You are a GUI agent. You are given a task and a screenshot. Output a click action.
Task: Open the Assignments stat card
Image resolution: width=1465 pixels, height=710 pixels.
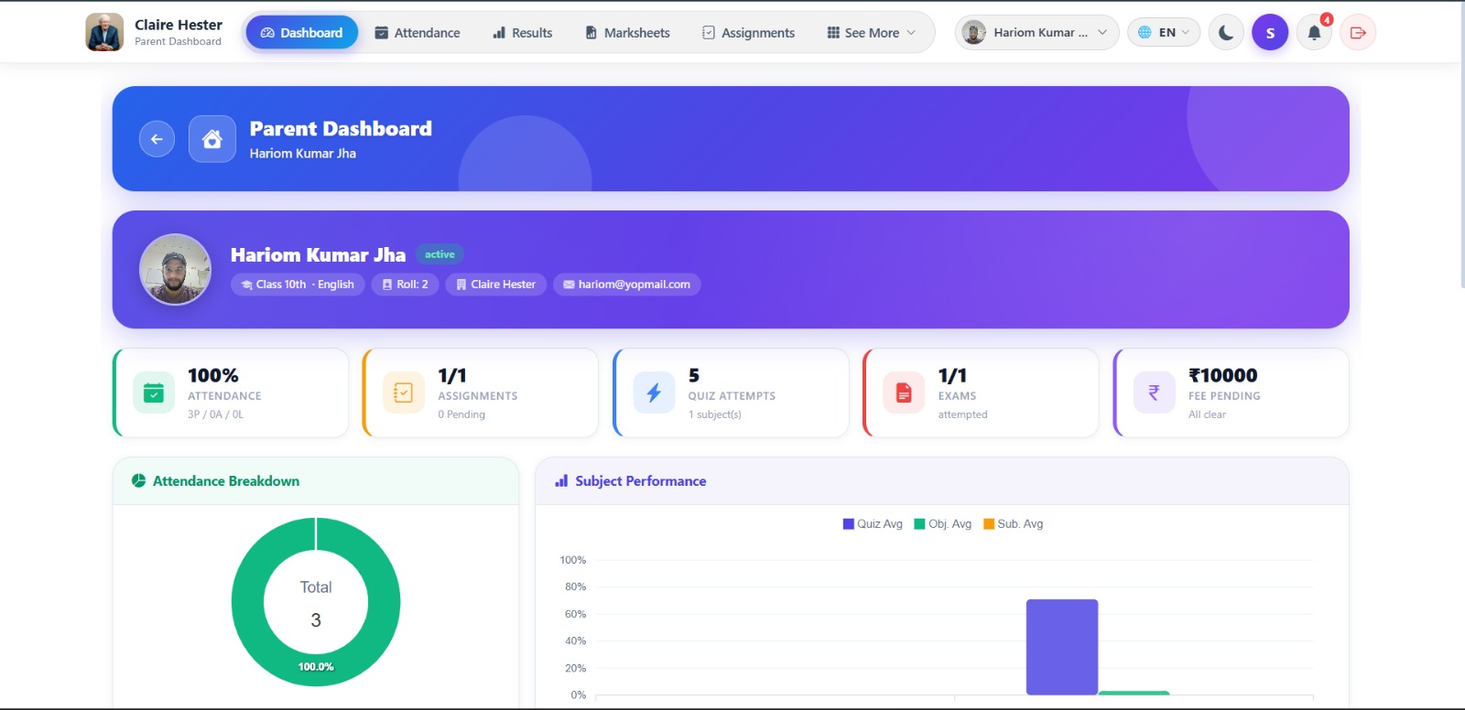click(481, 393)
